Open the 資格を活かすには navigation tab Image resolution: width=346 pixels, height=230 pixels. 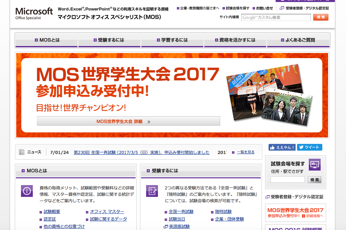coord(235,40)
